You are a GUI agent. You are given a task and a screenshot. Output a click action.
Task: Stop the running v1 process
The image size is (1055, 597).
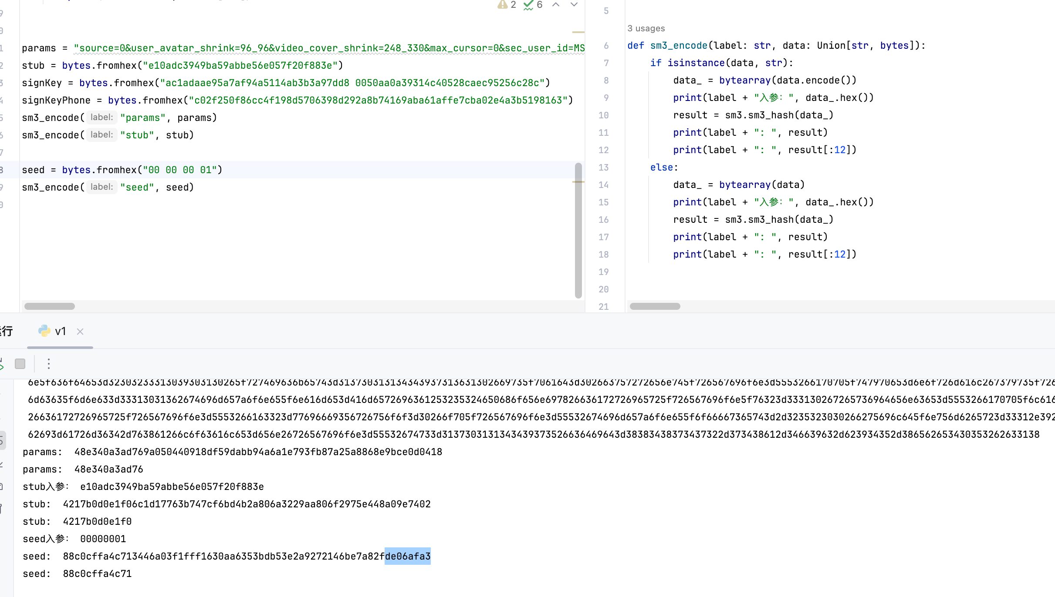(x=20, y=364)
